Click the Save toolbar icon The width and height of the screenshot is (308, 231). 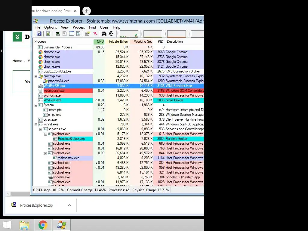point(39,34)
